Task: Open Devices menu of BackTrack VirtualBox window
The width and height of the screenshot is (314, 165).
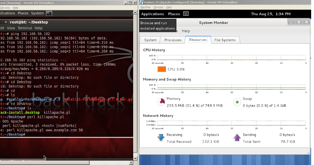Action: [x=5, y=8]
